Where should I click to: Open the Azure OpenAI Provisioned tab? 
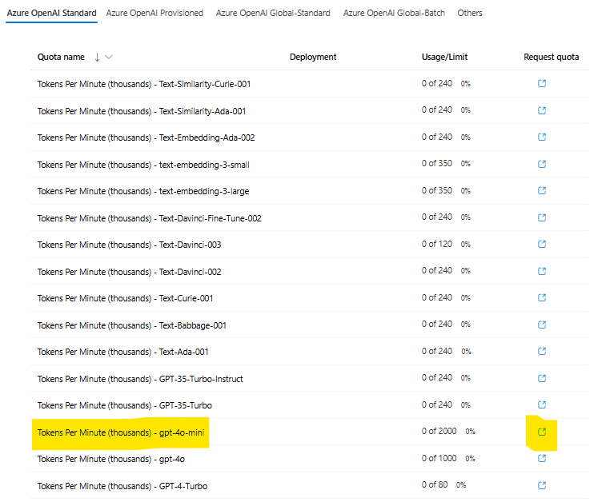pyautogui.click(x=155, y=13)
